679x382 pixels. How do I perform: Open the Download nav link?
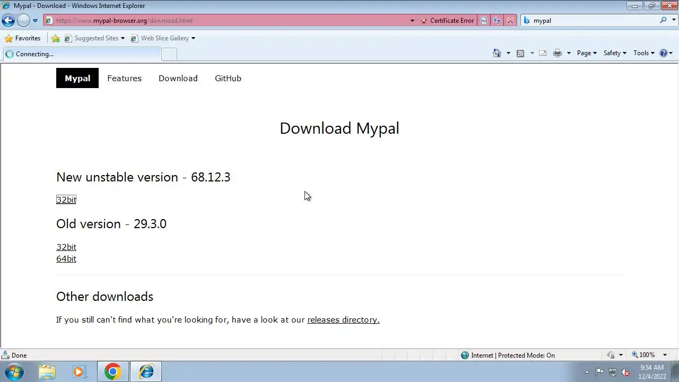178,78
